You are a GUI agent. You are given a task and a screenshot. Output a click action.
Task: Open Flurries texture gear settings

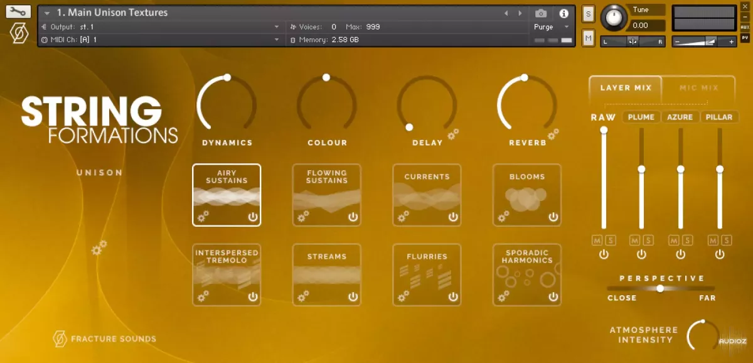tap(403, 296)
